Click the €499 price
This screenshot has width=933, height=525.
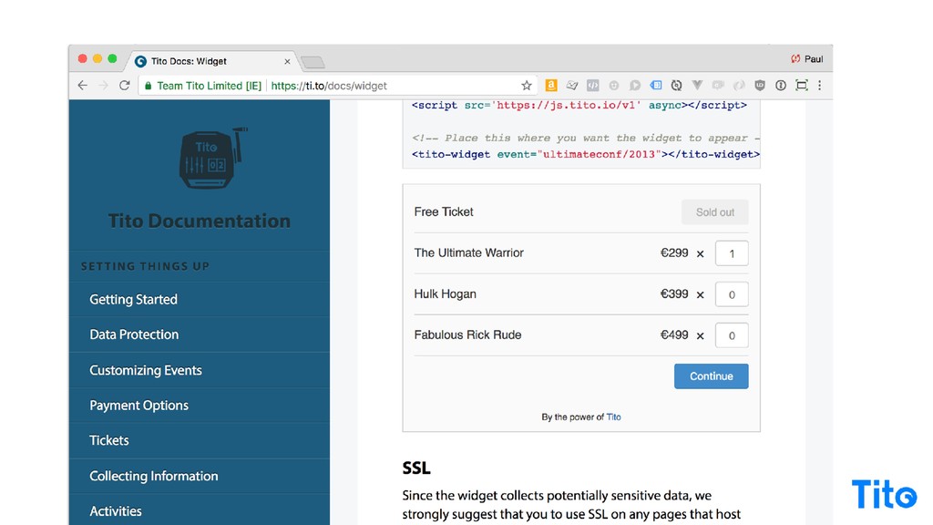(x=674, y=335)
